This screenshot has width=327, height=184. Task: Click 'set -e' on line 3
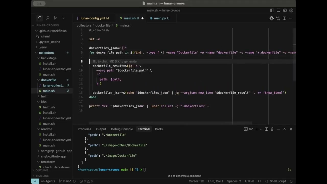(95, 39)
